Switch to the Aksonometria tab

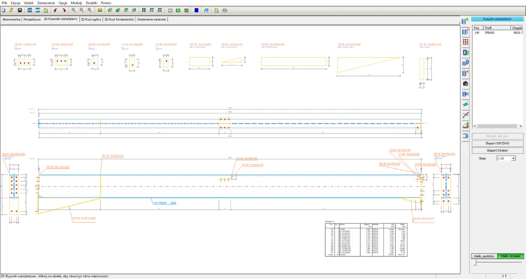[11, 19]
